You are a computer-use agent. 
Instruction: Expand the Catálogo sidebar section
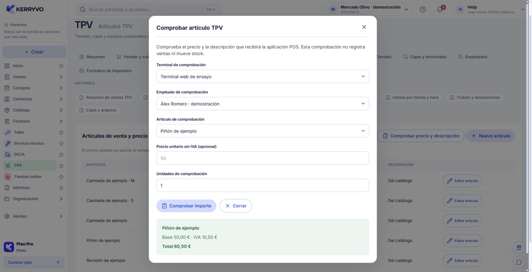click(x=61, y=110)
